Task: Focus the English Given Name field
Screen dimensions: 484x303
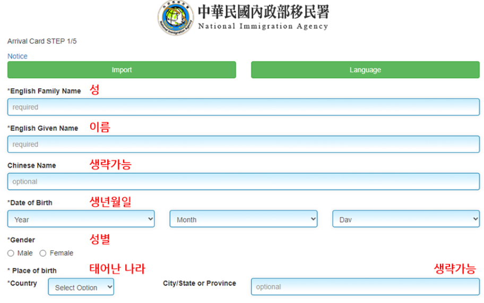Action: click(x=244, y=144)
